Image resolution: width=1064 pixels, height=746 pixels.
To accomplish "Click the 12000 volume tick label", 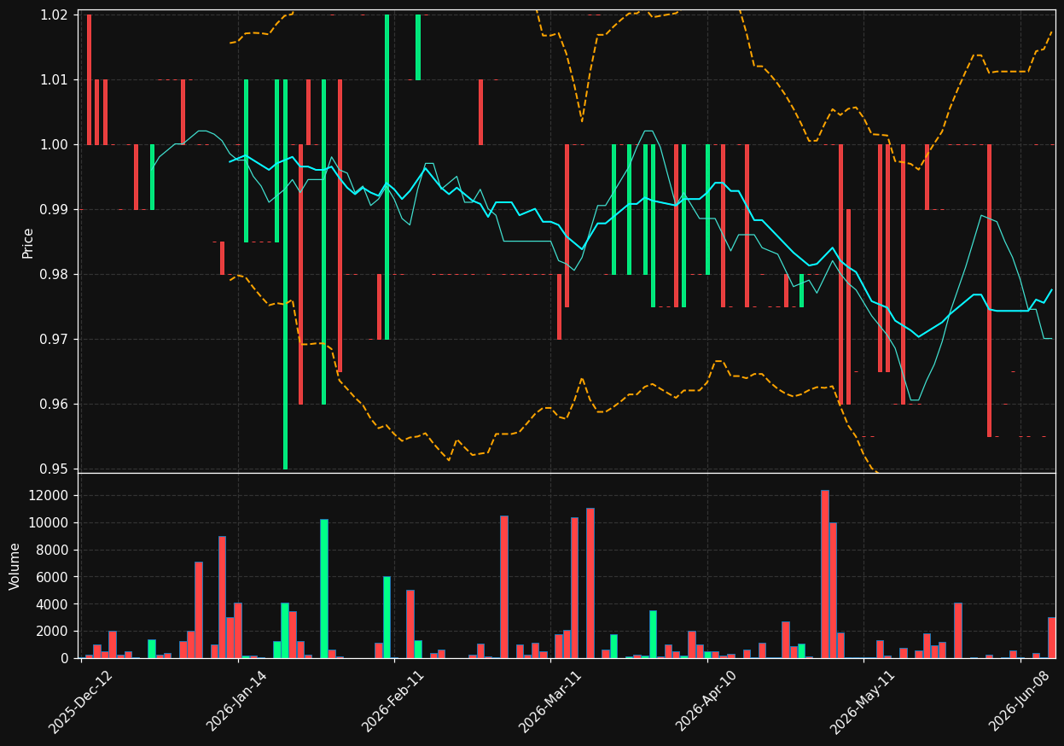I will coord(50,496).
